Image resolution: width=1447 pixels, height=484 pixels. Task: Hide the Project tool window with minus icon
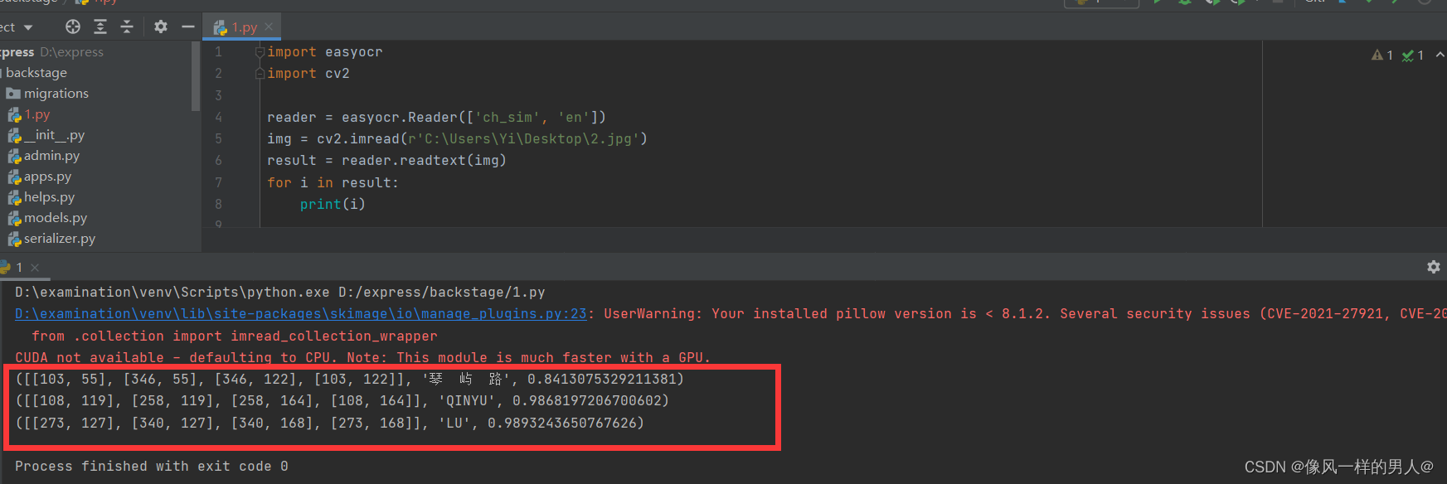[188, 27]
